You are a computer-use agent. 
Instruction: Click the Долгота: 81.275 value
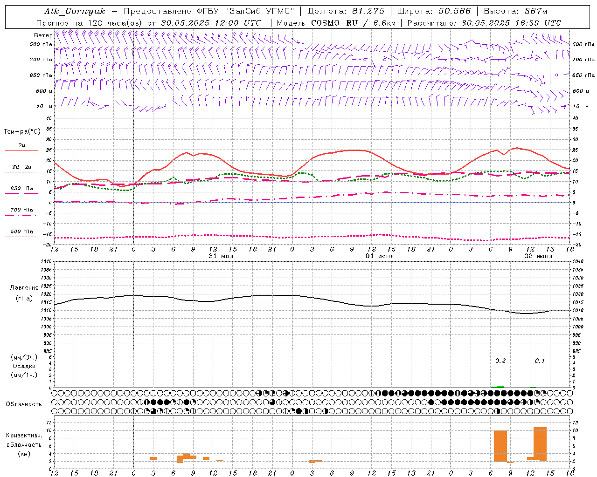click(x=346, y=11)
